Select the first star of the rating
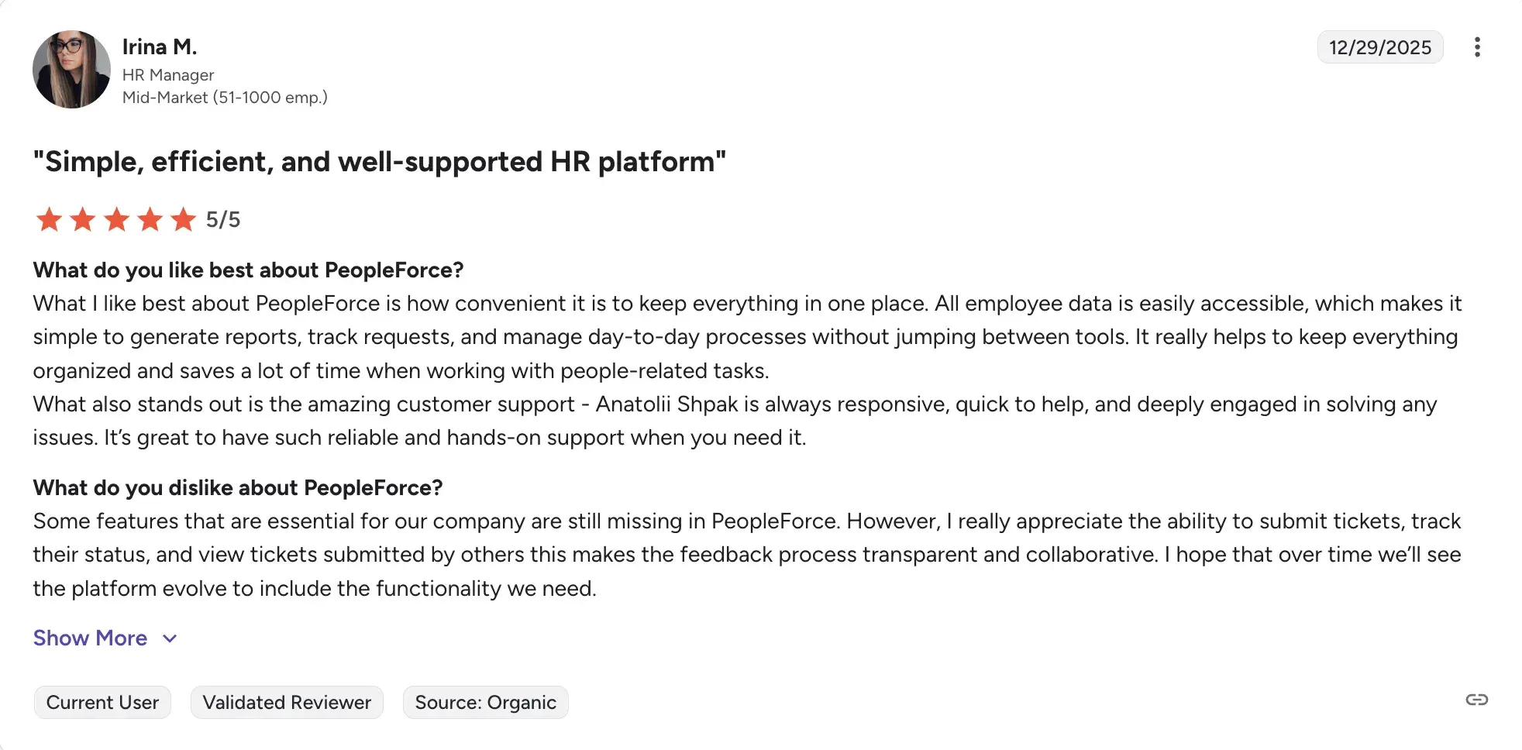 click(x=49, y=219)
